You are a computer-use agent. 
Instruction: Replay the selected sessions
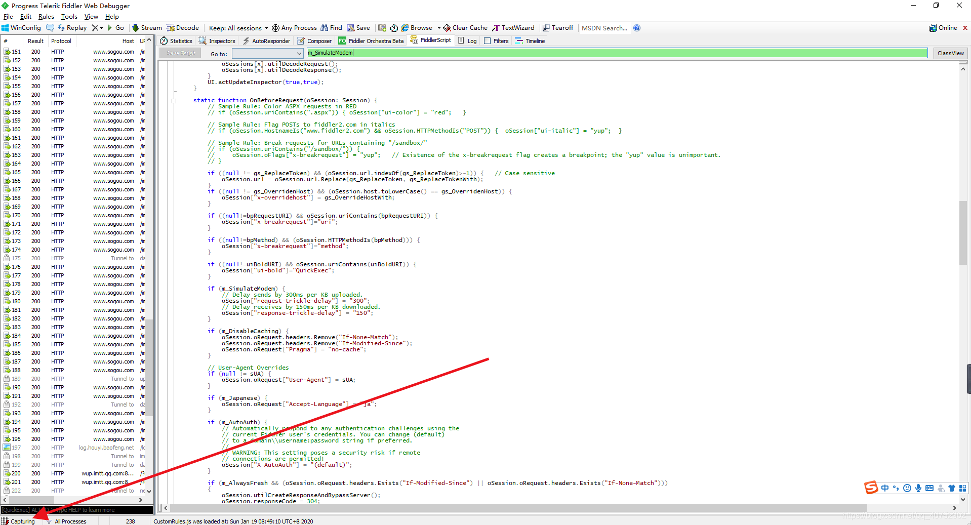pos(72,28)
